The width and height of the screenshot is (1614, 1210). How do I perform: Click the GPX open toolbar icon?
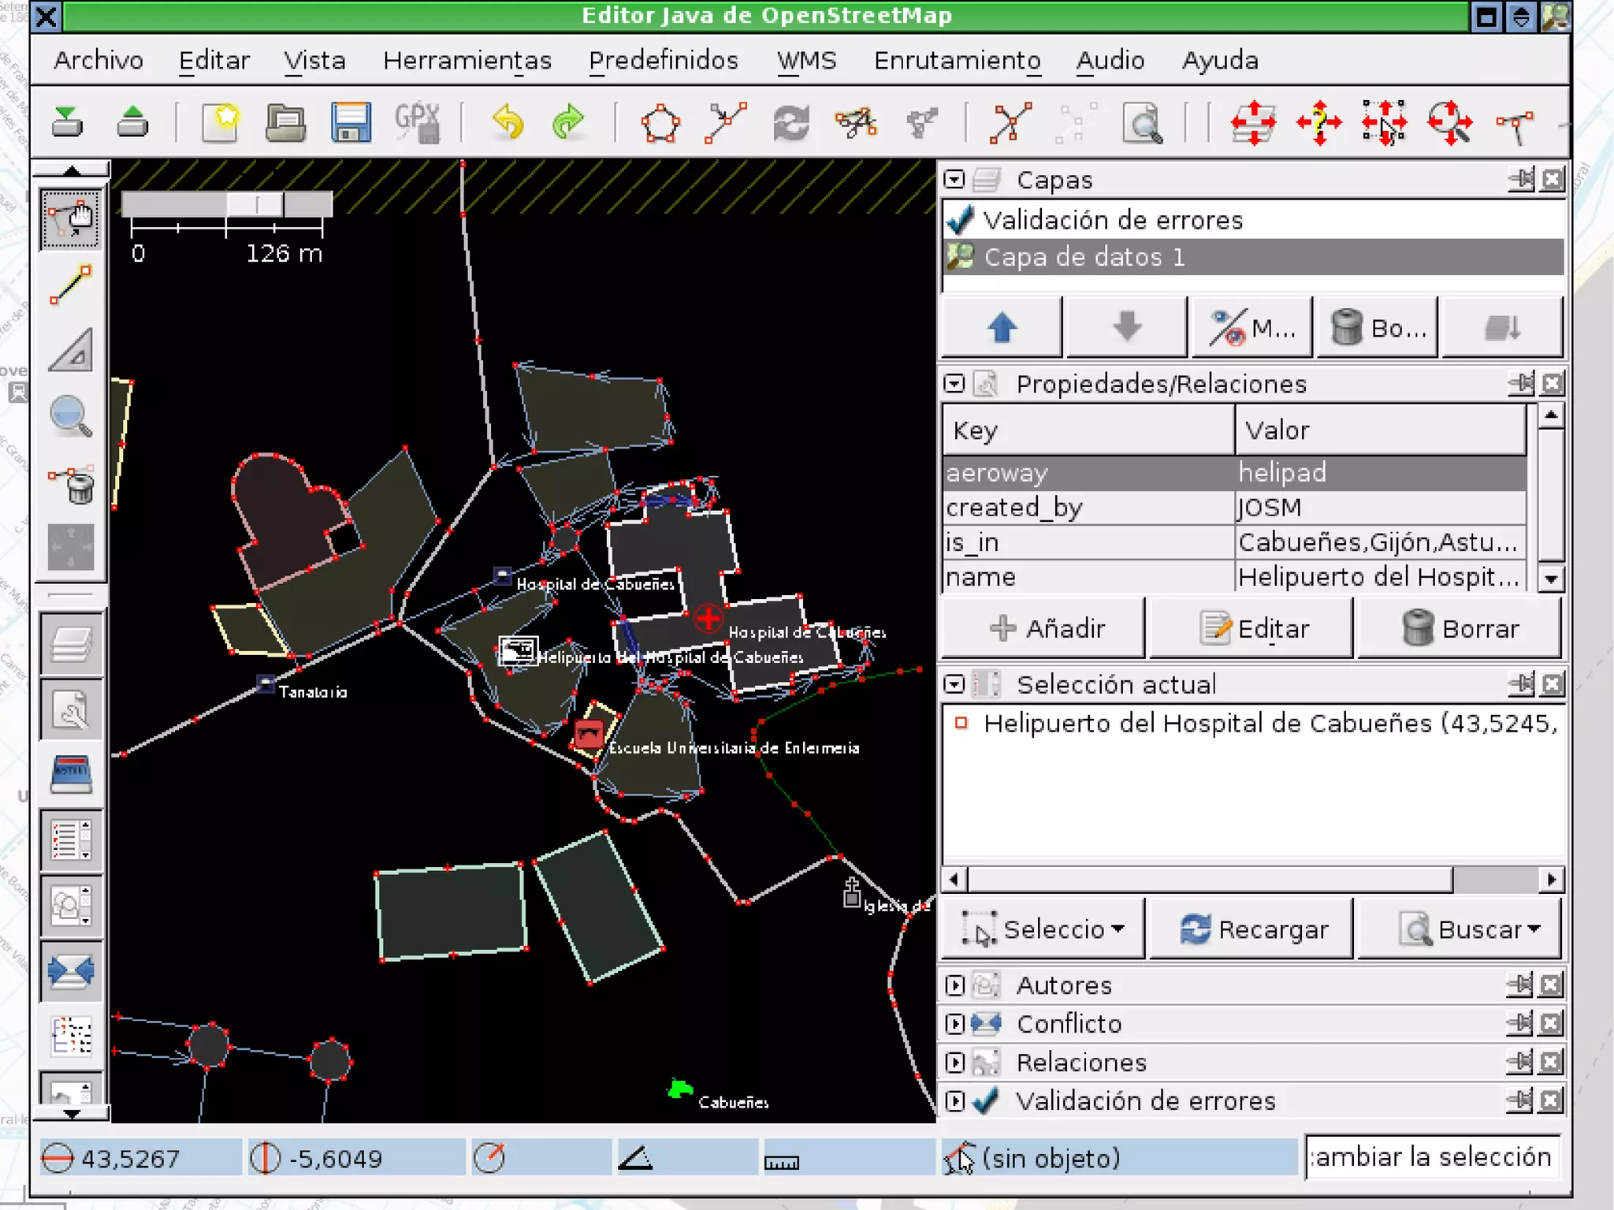[417, 122]
